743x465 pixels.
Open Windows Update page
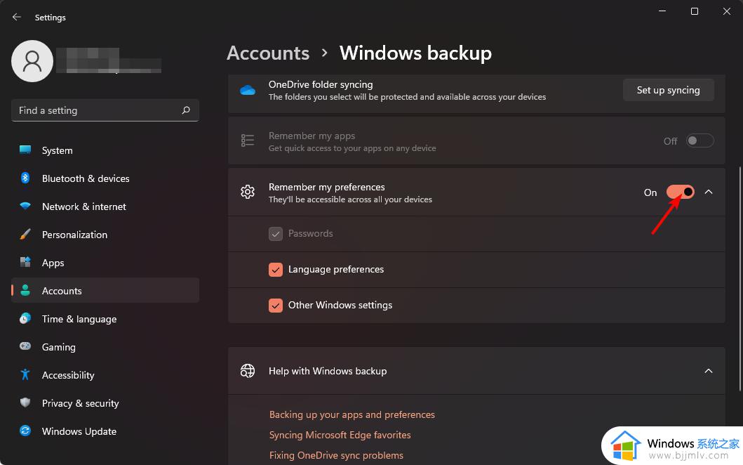pyautogui.click(x=105, y=431)
